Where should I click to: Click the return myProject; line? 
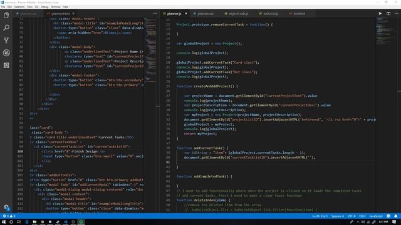pyautogui.click(x=200, y=134)
